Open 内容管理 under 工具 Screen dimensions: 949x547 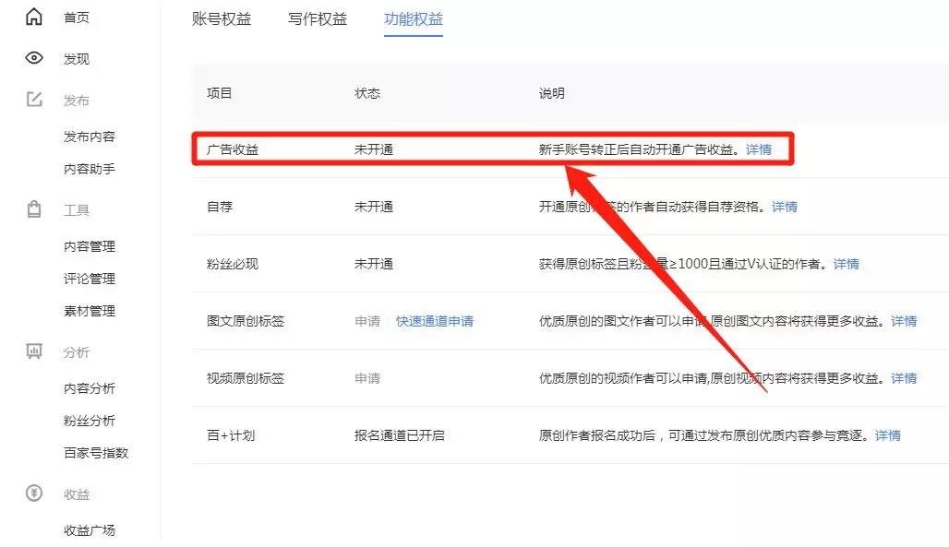coord(90,246)
